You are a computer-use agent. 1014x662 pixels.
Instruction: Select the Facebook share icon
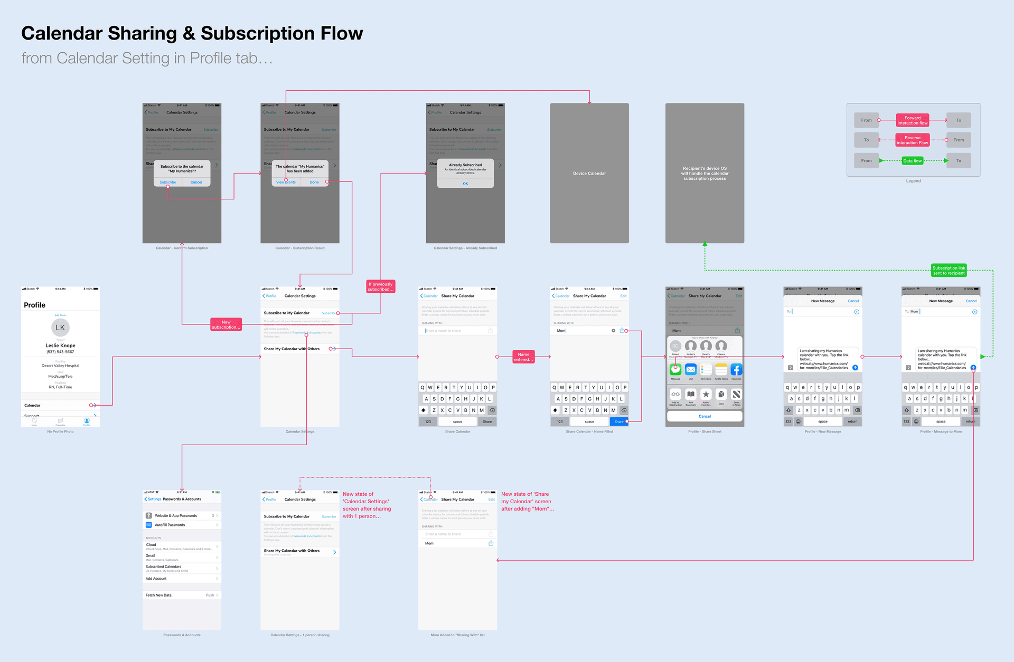(x=736, y=370)
